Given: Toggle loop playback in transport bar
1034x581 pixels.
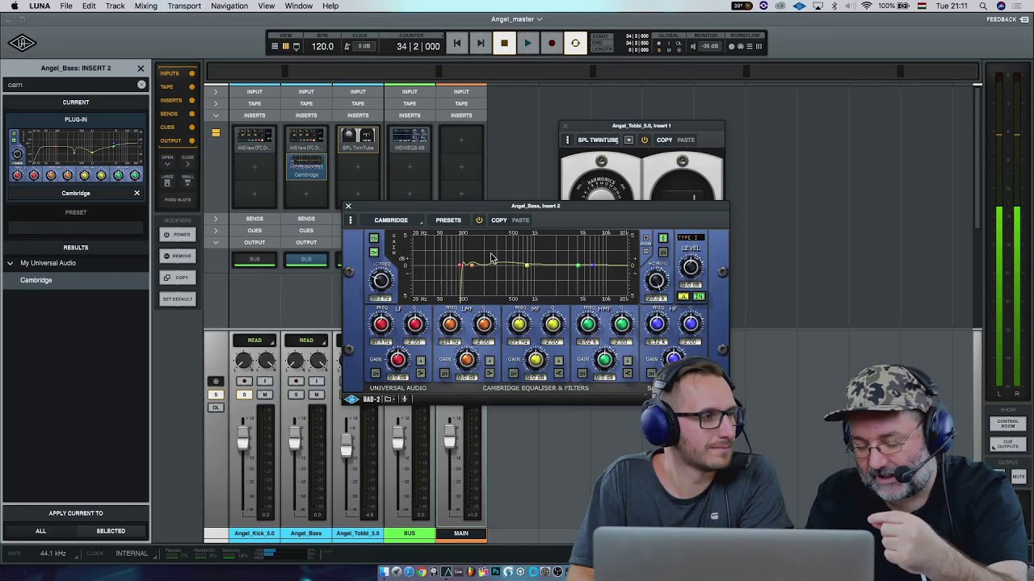Looking at the screenshot, I should 575,44.
